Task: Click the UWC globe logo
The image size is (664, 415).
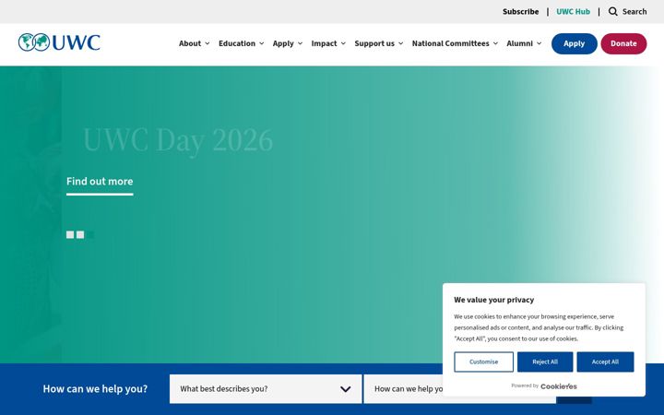Action: [x=59, y=42]
